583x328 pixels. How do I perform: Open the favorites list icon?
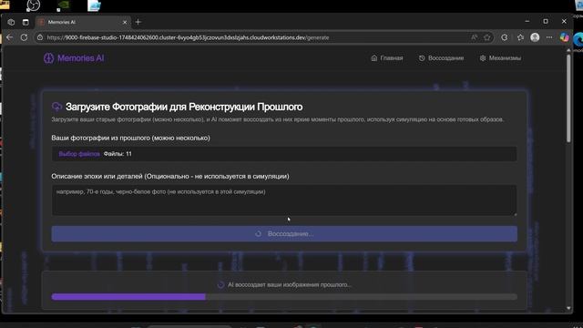pos(520,37)
